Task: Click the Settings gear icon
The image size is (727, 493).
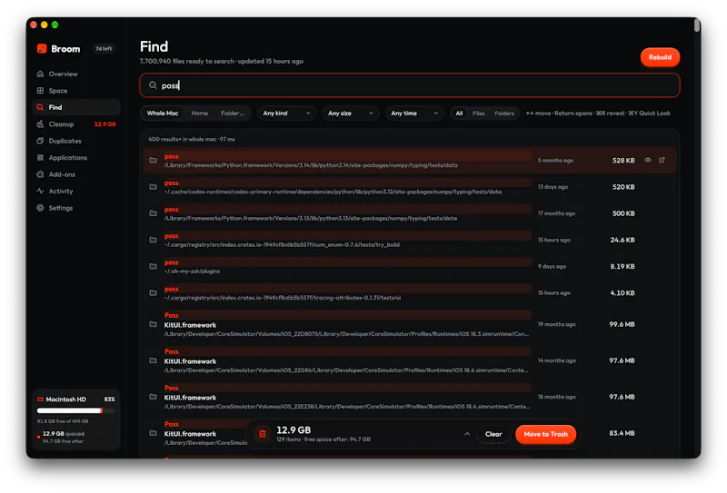Action: (x=40, y=208)
